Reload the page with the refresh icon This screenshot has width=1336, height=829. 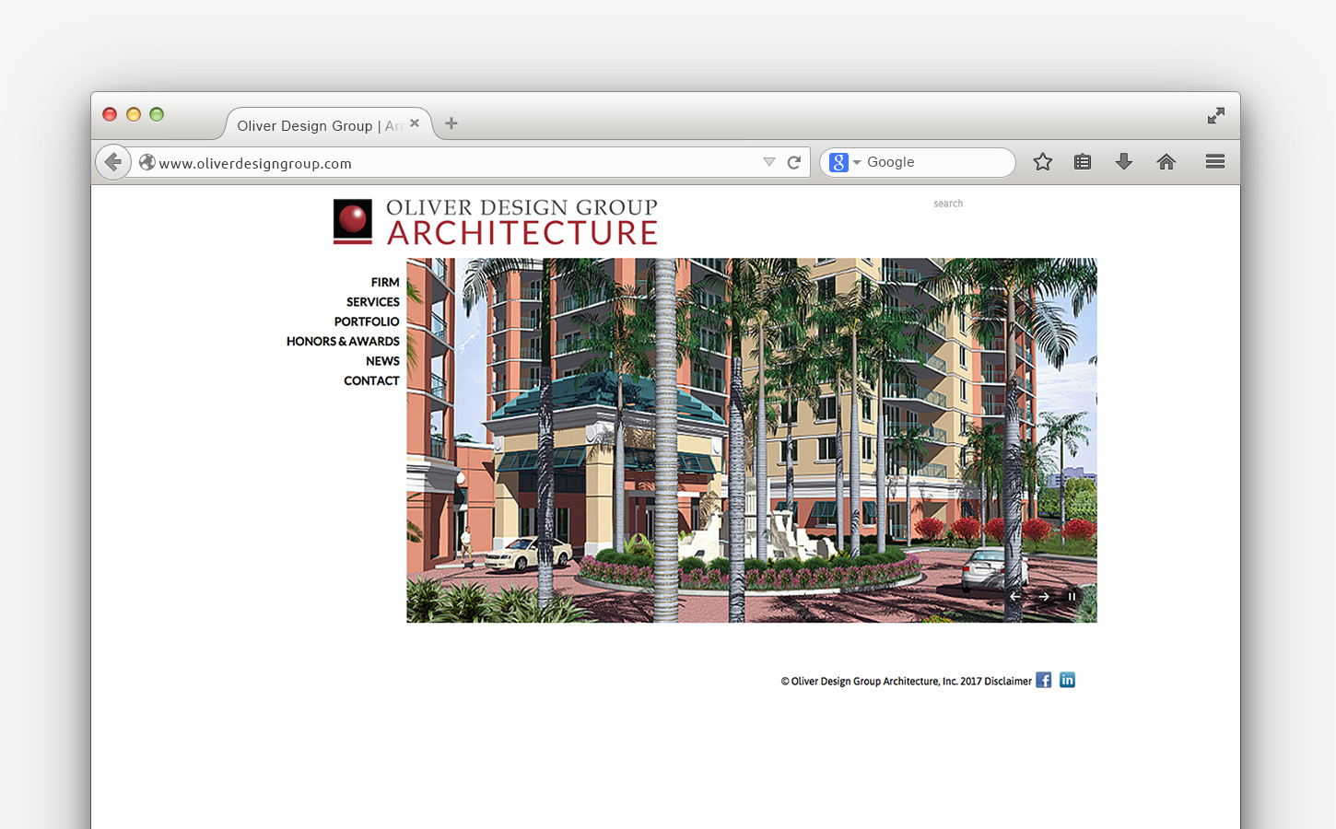[794, 162]
